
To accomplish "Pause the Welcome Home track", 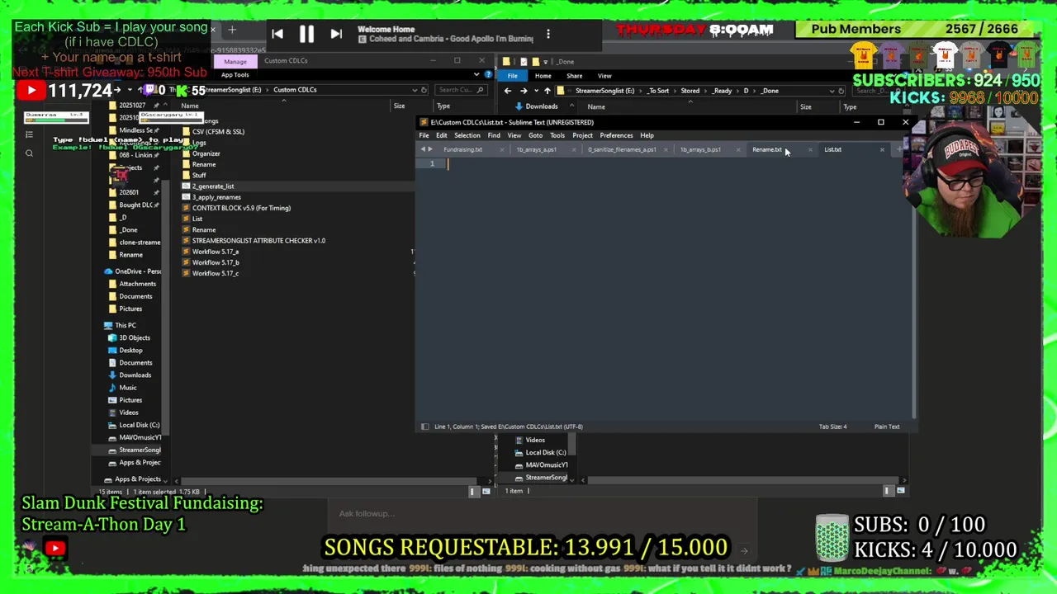I will [306, 34].
